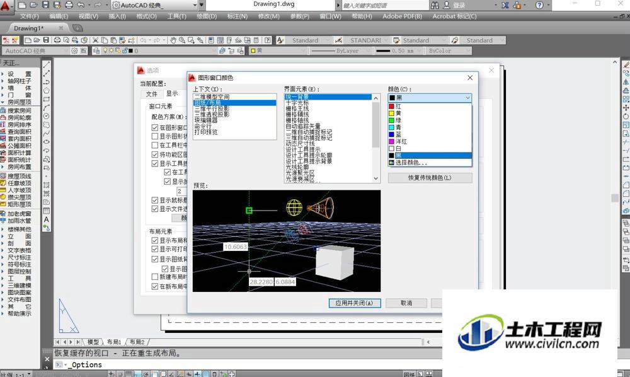This screenshot has height=377, width=630.
Task: Click the workspace settings gear icon
Action: (74, 50)
